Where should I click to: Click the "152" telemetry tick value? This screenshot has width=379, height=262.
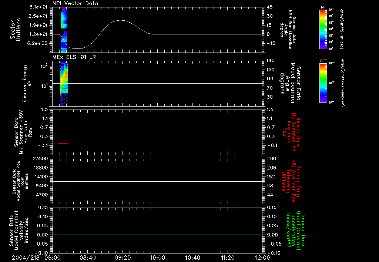(x=271, y=177)
